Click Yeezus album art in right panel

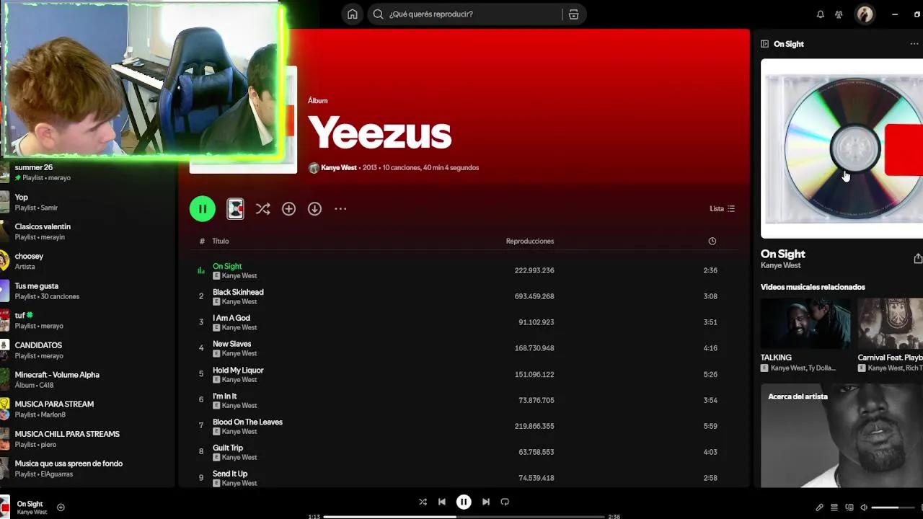click(842, 148)
